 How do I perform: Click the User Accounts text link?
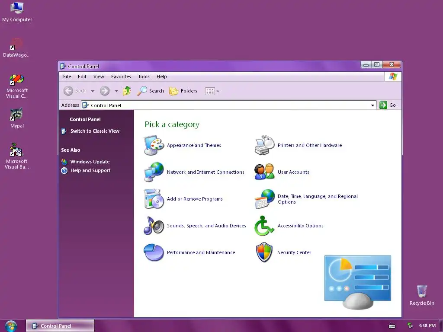click(x=293, y=172)
